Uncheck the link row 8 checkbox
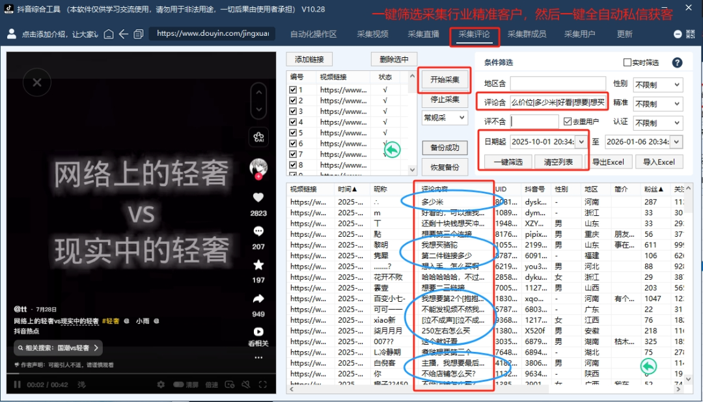This screenshot has height=402, width=703. (x=293, y=165)
